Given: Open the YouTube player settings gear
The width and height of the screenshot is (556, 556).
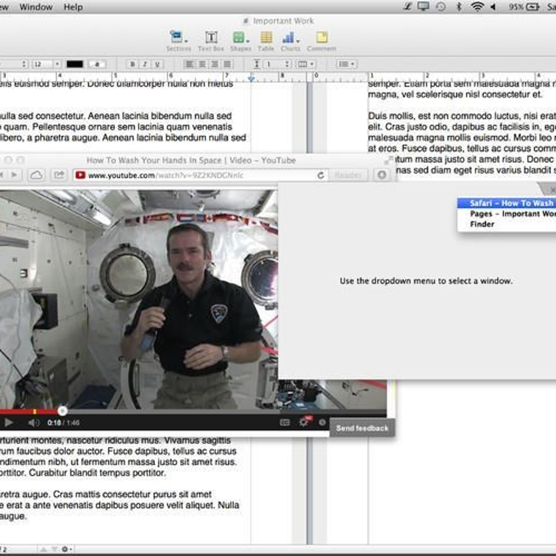Looking at the screenshot, I should (x=304, y=422).
